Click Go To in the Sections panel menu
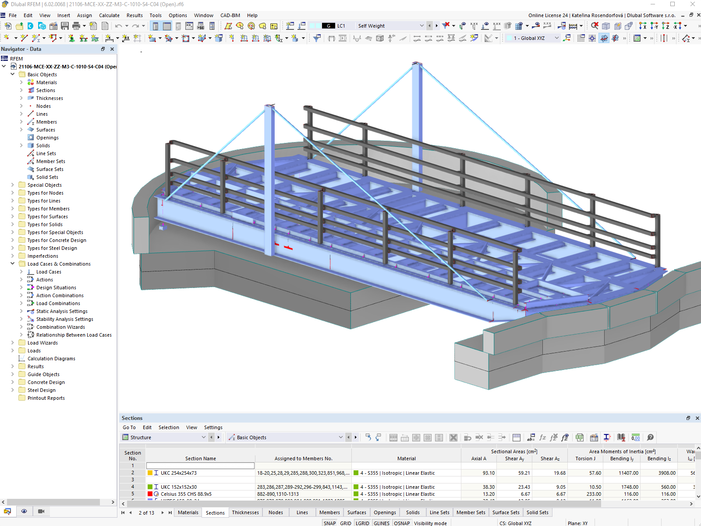This screenshot has height=526, width=701. 129,427
